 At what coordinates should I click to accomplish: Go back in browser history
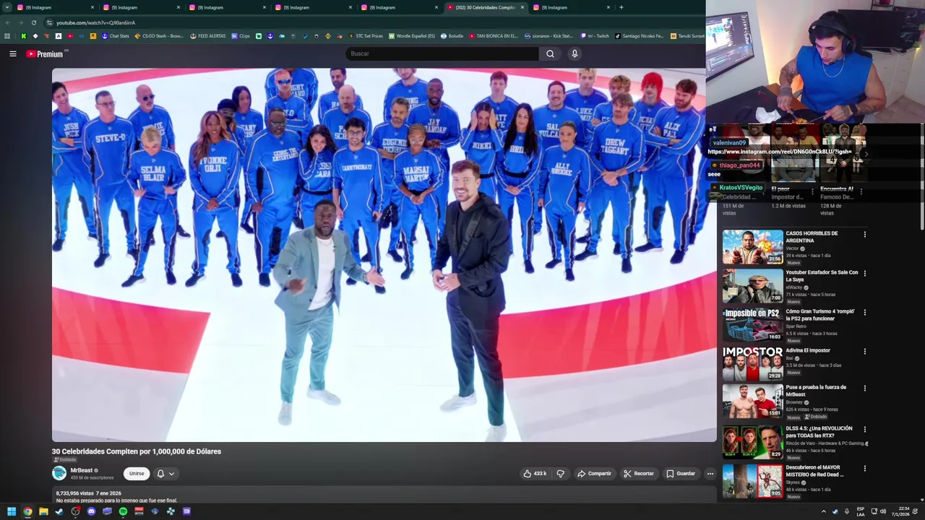(7, 22)
